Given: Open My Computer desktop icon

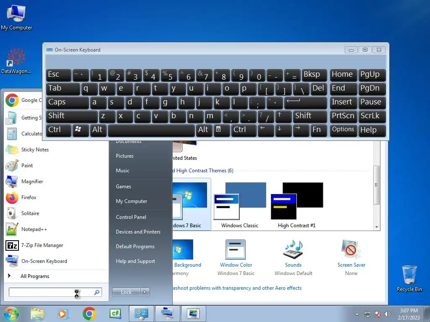Looking at the screenshot, I should [x=16, y=18].
